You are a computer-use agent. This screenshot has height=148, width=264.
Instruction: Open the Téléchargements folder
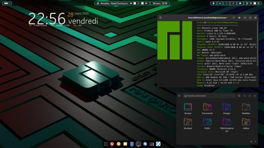226,125
